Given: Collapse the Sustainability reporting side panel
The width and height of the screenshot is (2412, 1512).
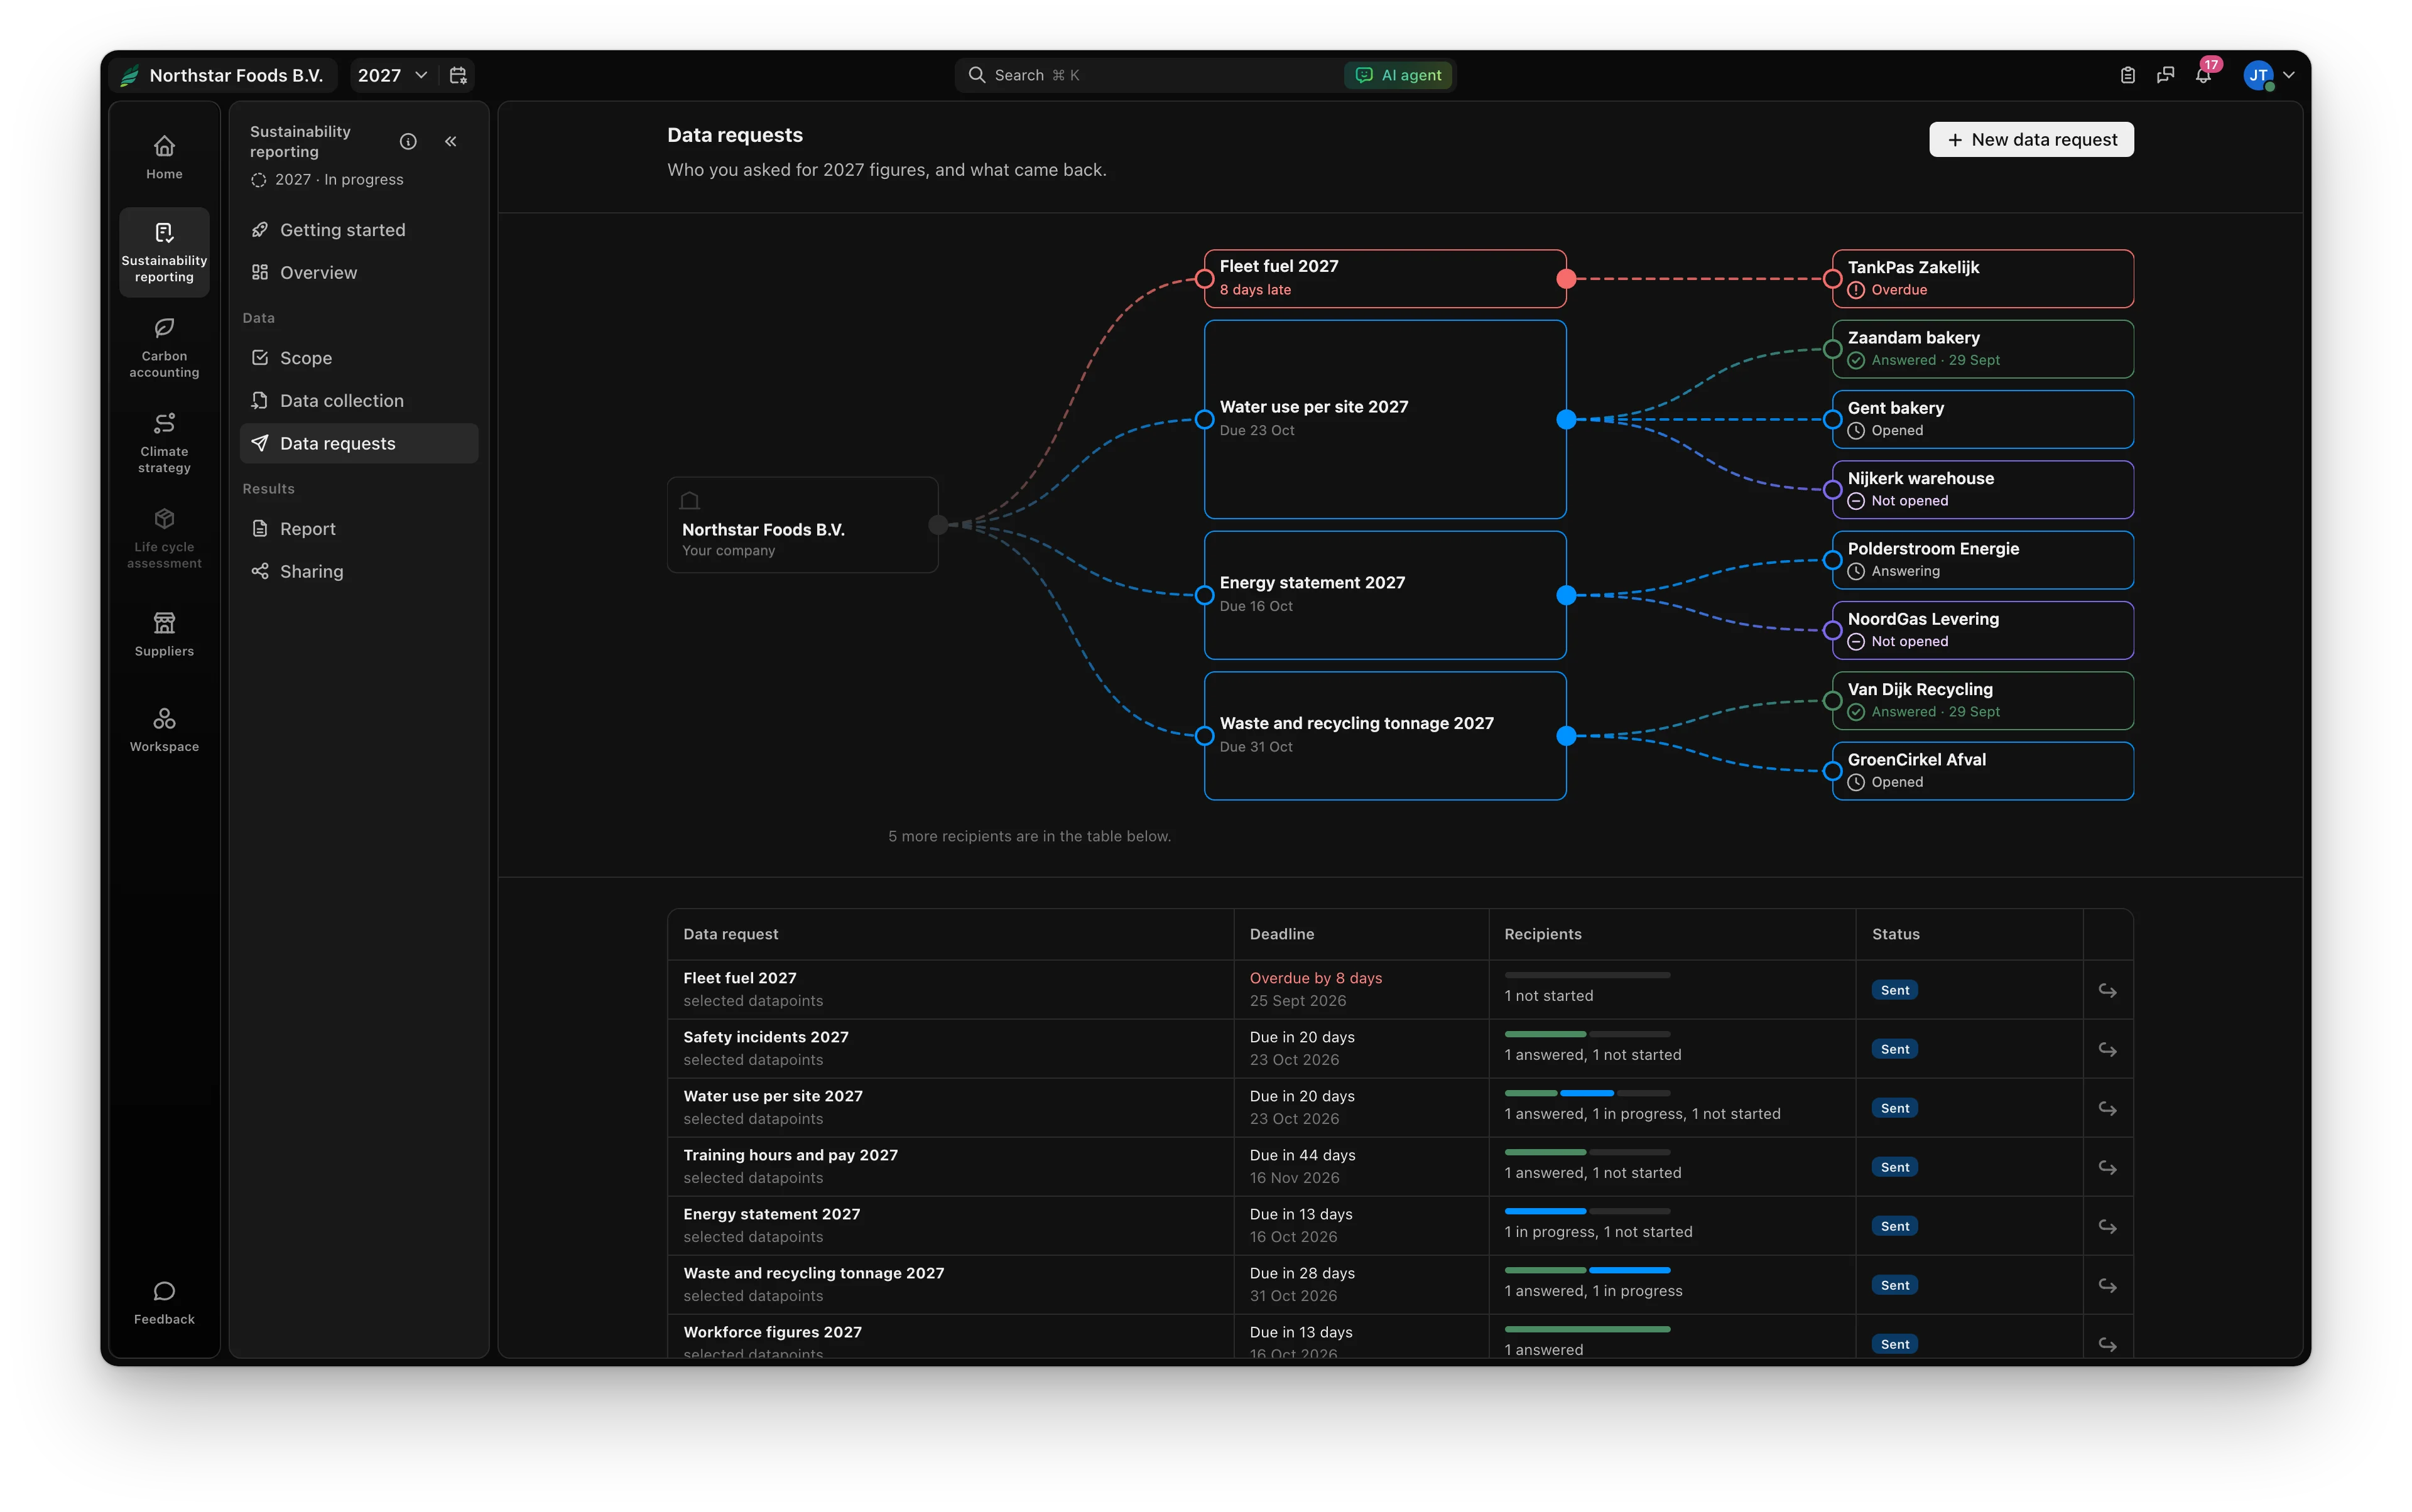Looking at the screenshot, I should tap(451, 141).
